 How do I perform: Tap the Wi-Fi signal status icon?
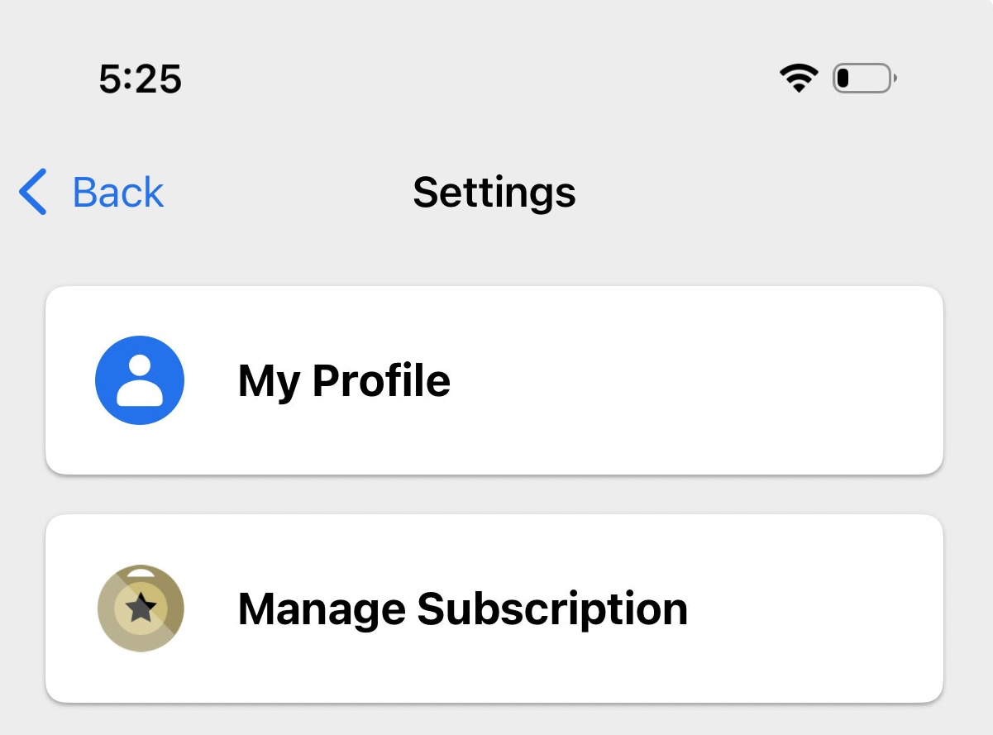[799, 79]
